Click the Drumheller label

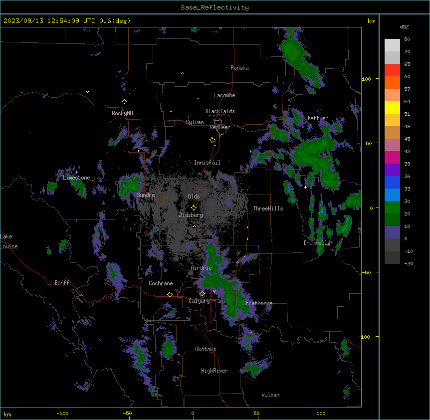tap(318, 243)
